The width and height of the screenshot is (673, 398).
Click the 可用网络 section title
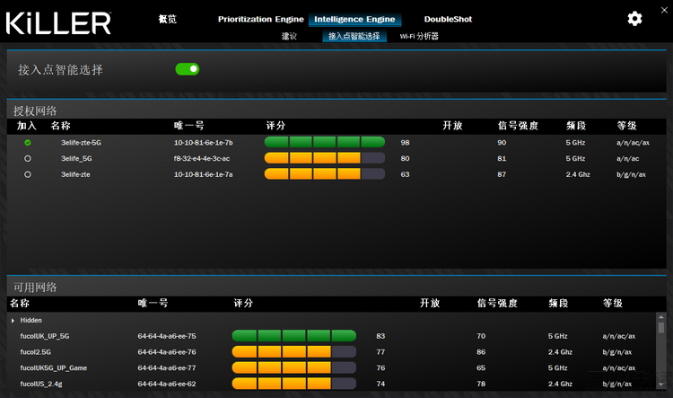(x=35, y=287)
